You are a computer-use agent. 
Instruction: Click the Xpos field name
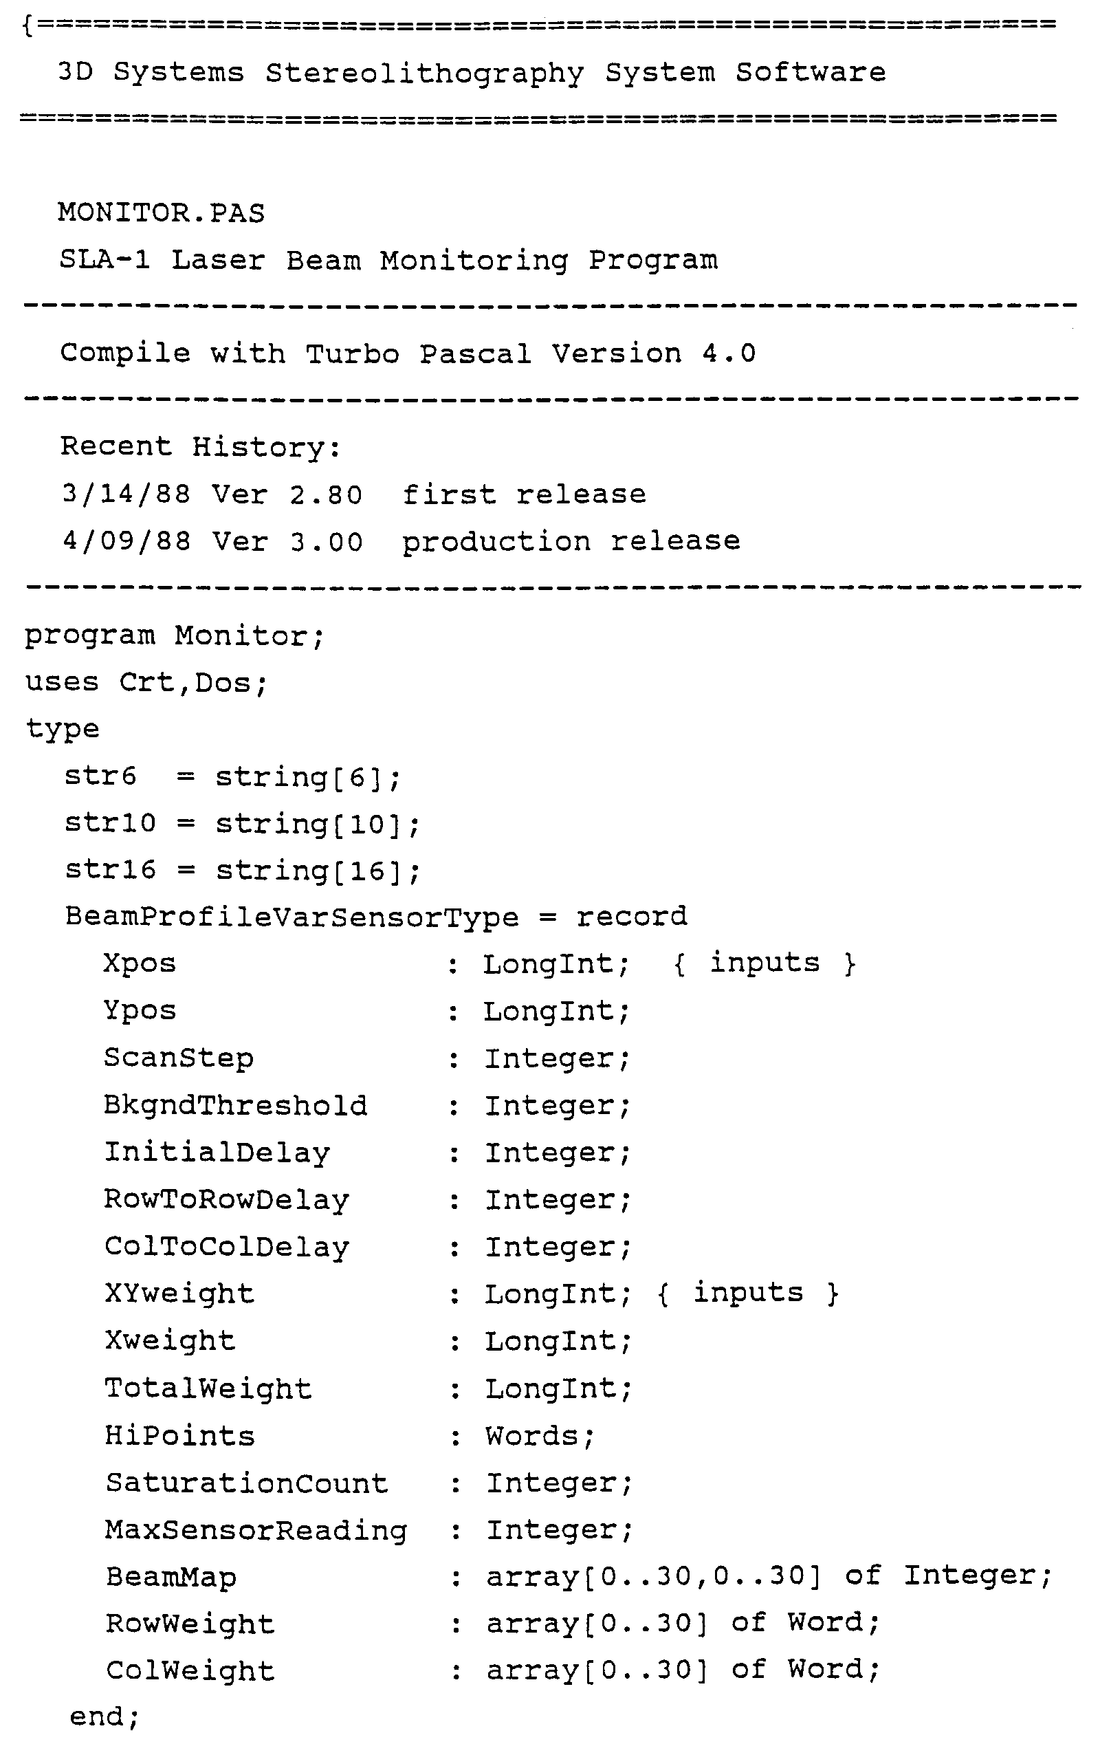(140, 963)
